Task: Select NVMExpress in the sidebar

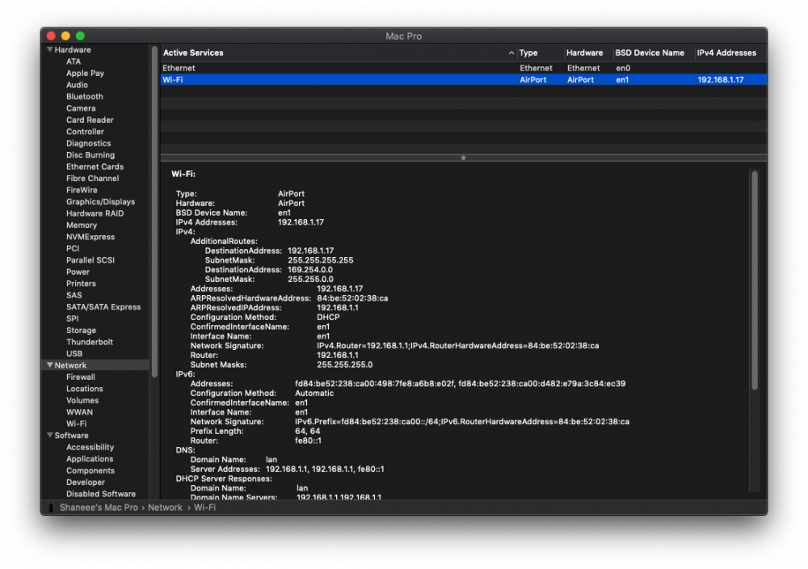Action: 90,237
